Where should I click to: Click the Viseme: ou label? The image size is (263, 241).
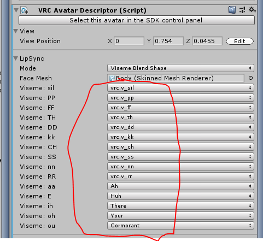pos(37,226)
